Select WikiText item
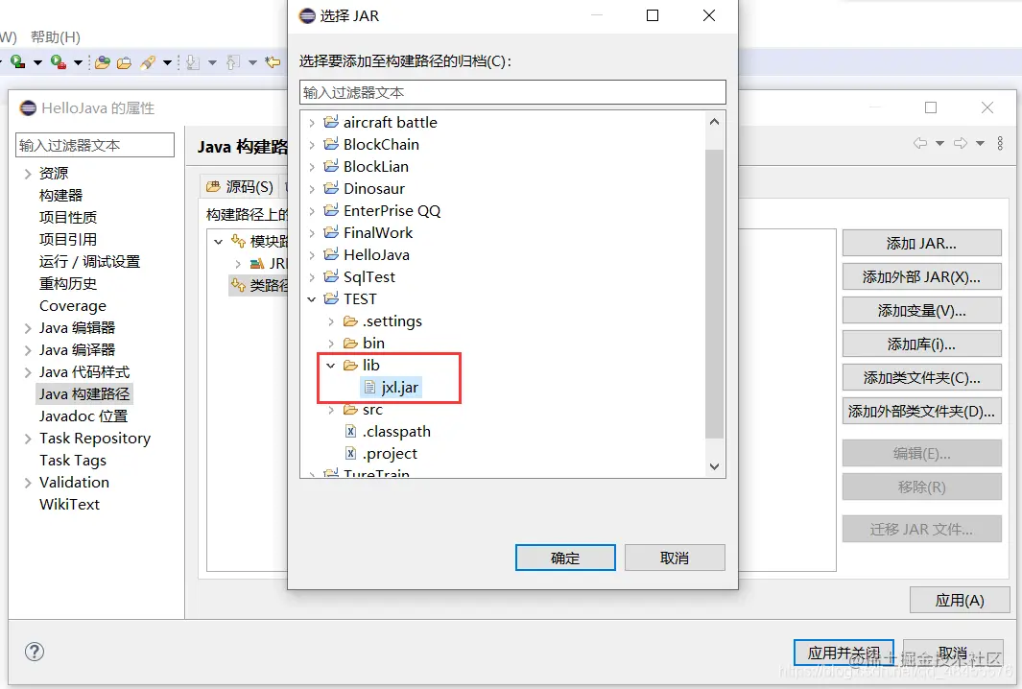 (69, 505)
